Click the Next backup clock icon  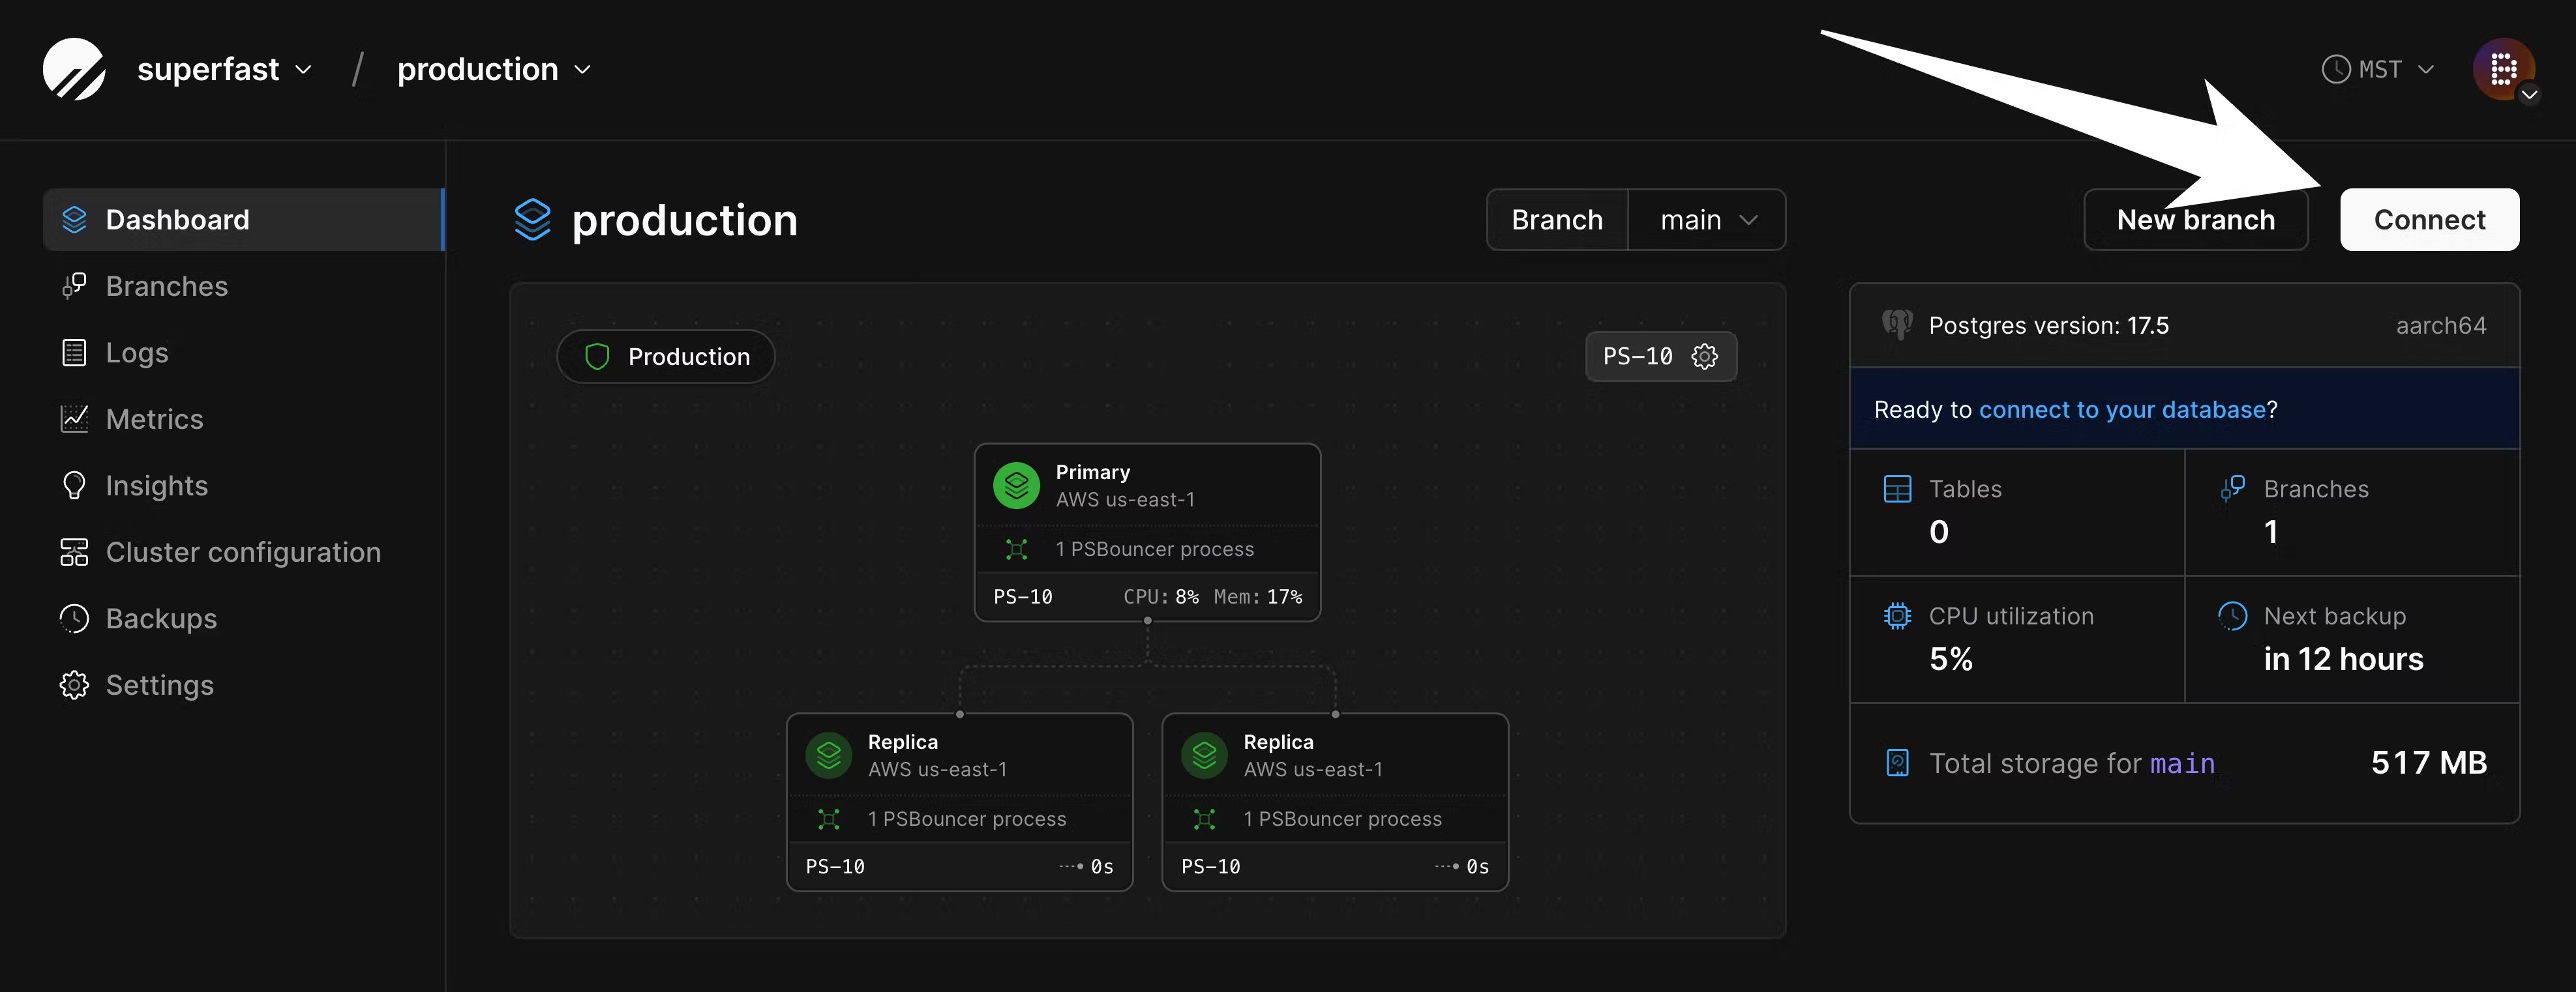tap(2232, 615)
